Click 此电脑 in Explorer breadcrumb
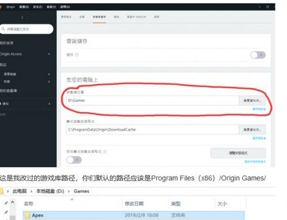Screen dimensions: 287x220 pos(20,191)
